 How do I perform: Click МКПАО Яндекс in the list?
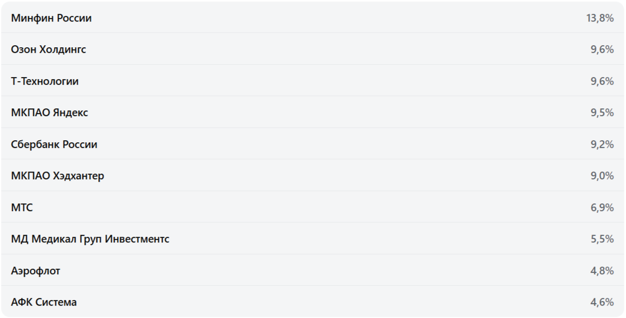[49, 113]
